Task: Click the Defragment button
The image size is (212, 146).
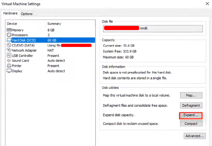Action: 191,105
